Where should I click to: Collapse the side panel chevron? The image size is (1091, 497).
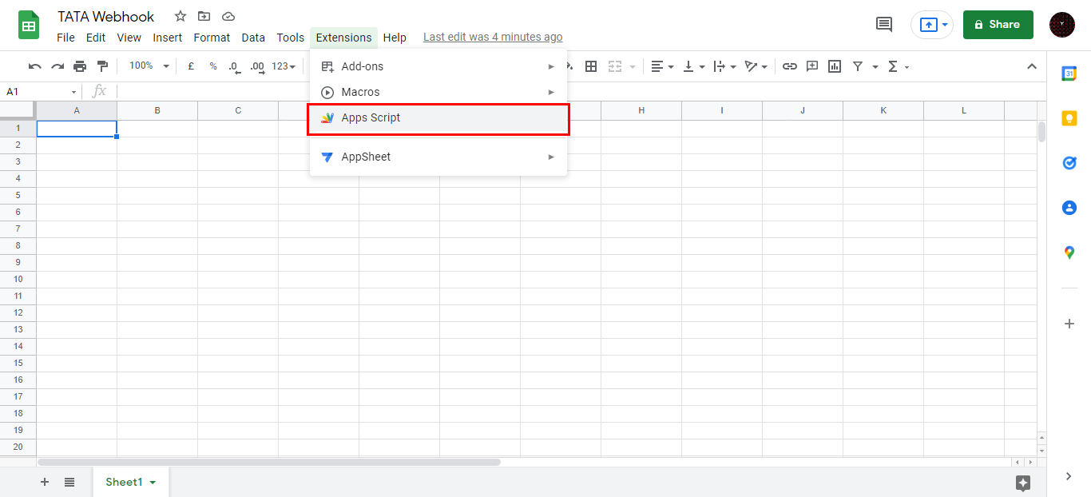[1069, 476]
